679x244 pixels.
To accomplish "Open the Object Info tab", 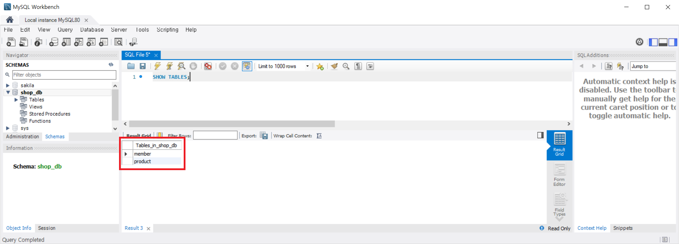I will click(x=18, y=228).
